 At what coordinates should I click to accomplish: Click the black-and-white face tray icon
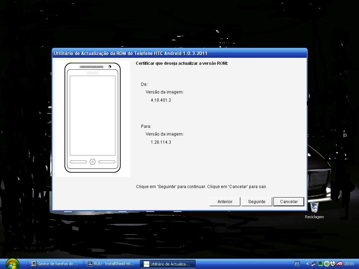point(333,264)
